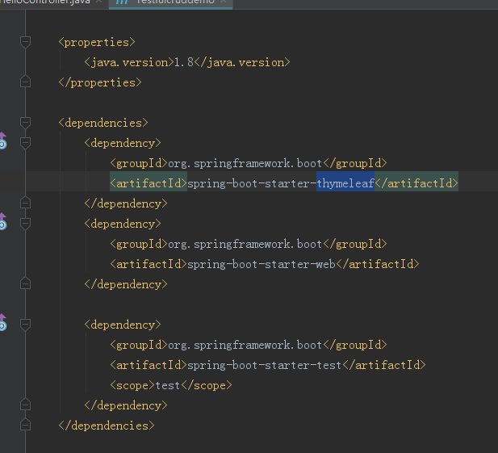Fold the starter-test dependency block at its opening tag
Viewport: 498px width, 453px height.
tap(25, 325)
